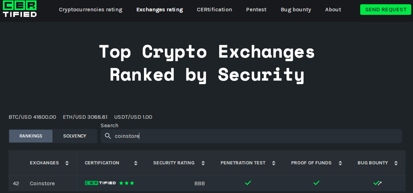Open the Pentest page
This screenshot has width=413, height=193.
coord(256,10)
